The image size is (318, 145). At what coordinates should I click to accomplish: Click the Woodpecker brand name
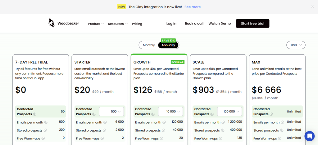click(68, 23)
